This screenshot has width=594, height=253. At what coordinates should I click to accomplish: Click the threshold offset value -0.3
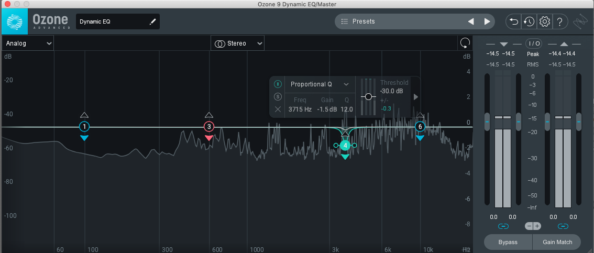tap(386, 109)
